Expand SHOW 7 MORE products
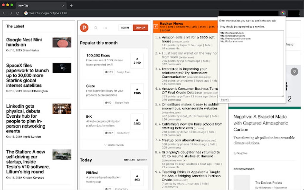 (x=114, y=145)
